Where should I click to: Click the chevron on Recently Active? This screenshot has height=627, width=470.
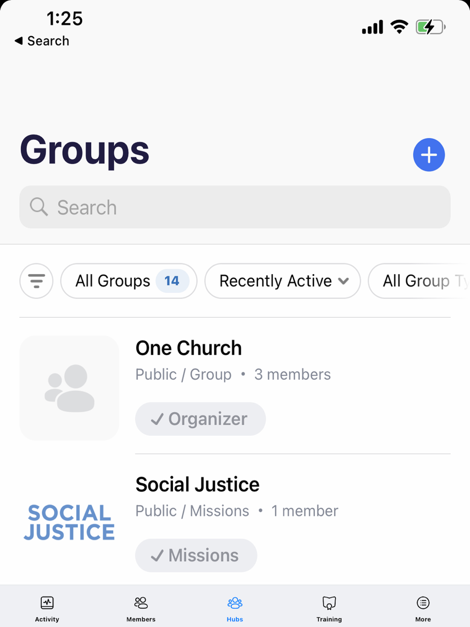(x=344, y=281)
